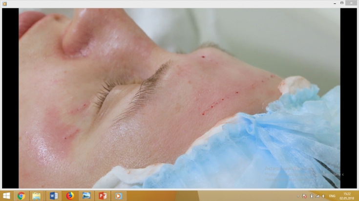Close the media player window

click(350, 3)
